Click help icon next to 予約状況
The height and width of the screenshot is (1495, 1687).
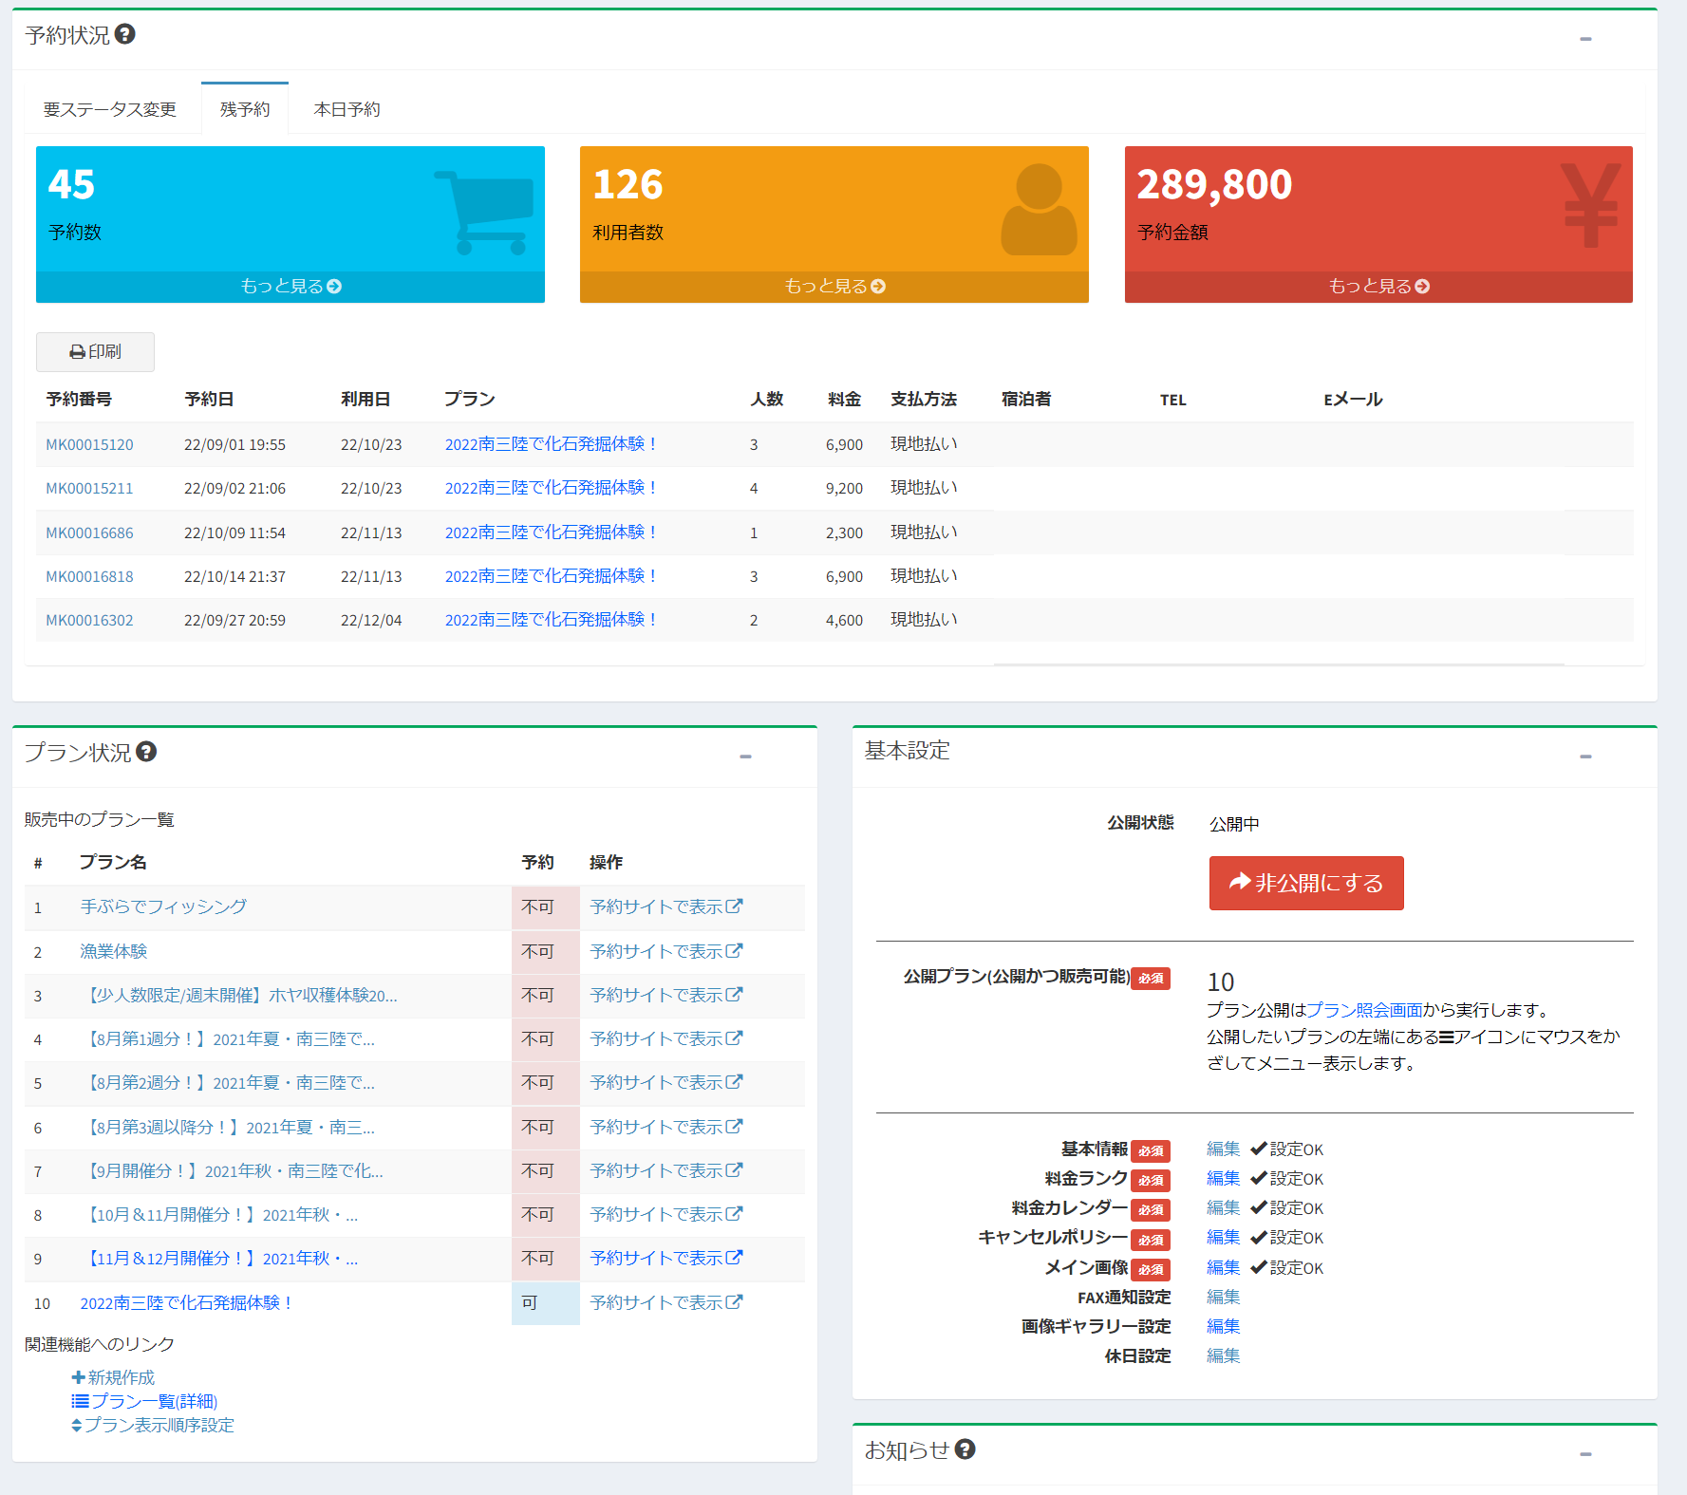pos(125,34)
